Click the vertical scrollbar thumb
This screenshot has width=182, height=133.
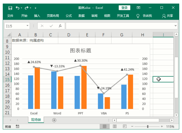click(x=176, y=78)
